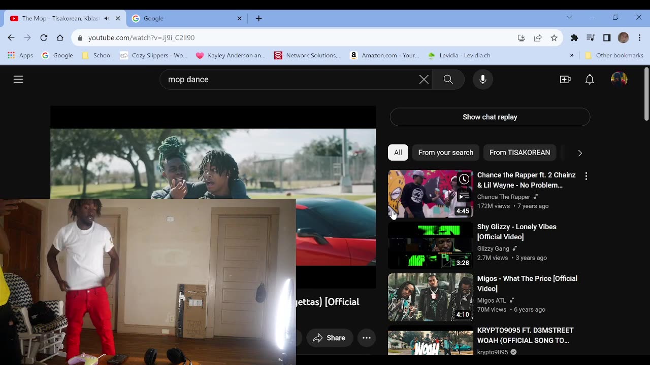Screen dimensions: 650x365
Task: Select The Mop YouTube tab
Action: click(64, 18)
